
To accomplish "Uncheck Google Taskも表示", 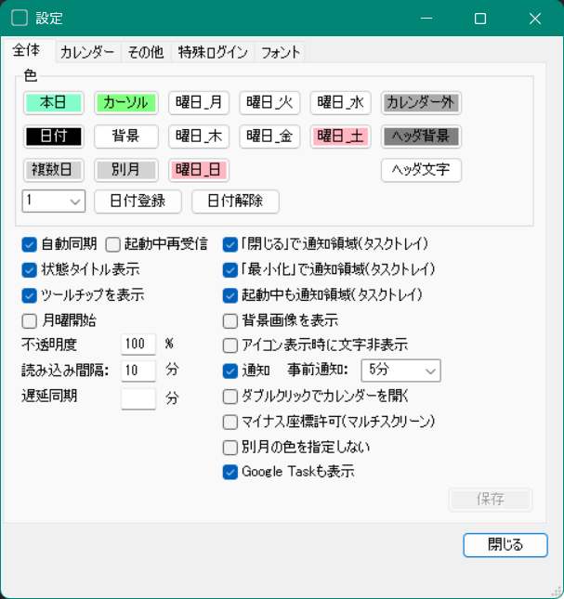I will click(230, 472).
